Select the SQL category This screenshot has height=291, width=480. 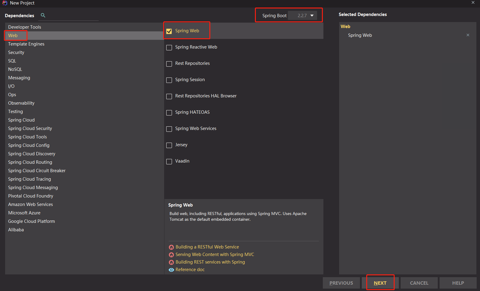tap(84, 61)
